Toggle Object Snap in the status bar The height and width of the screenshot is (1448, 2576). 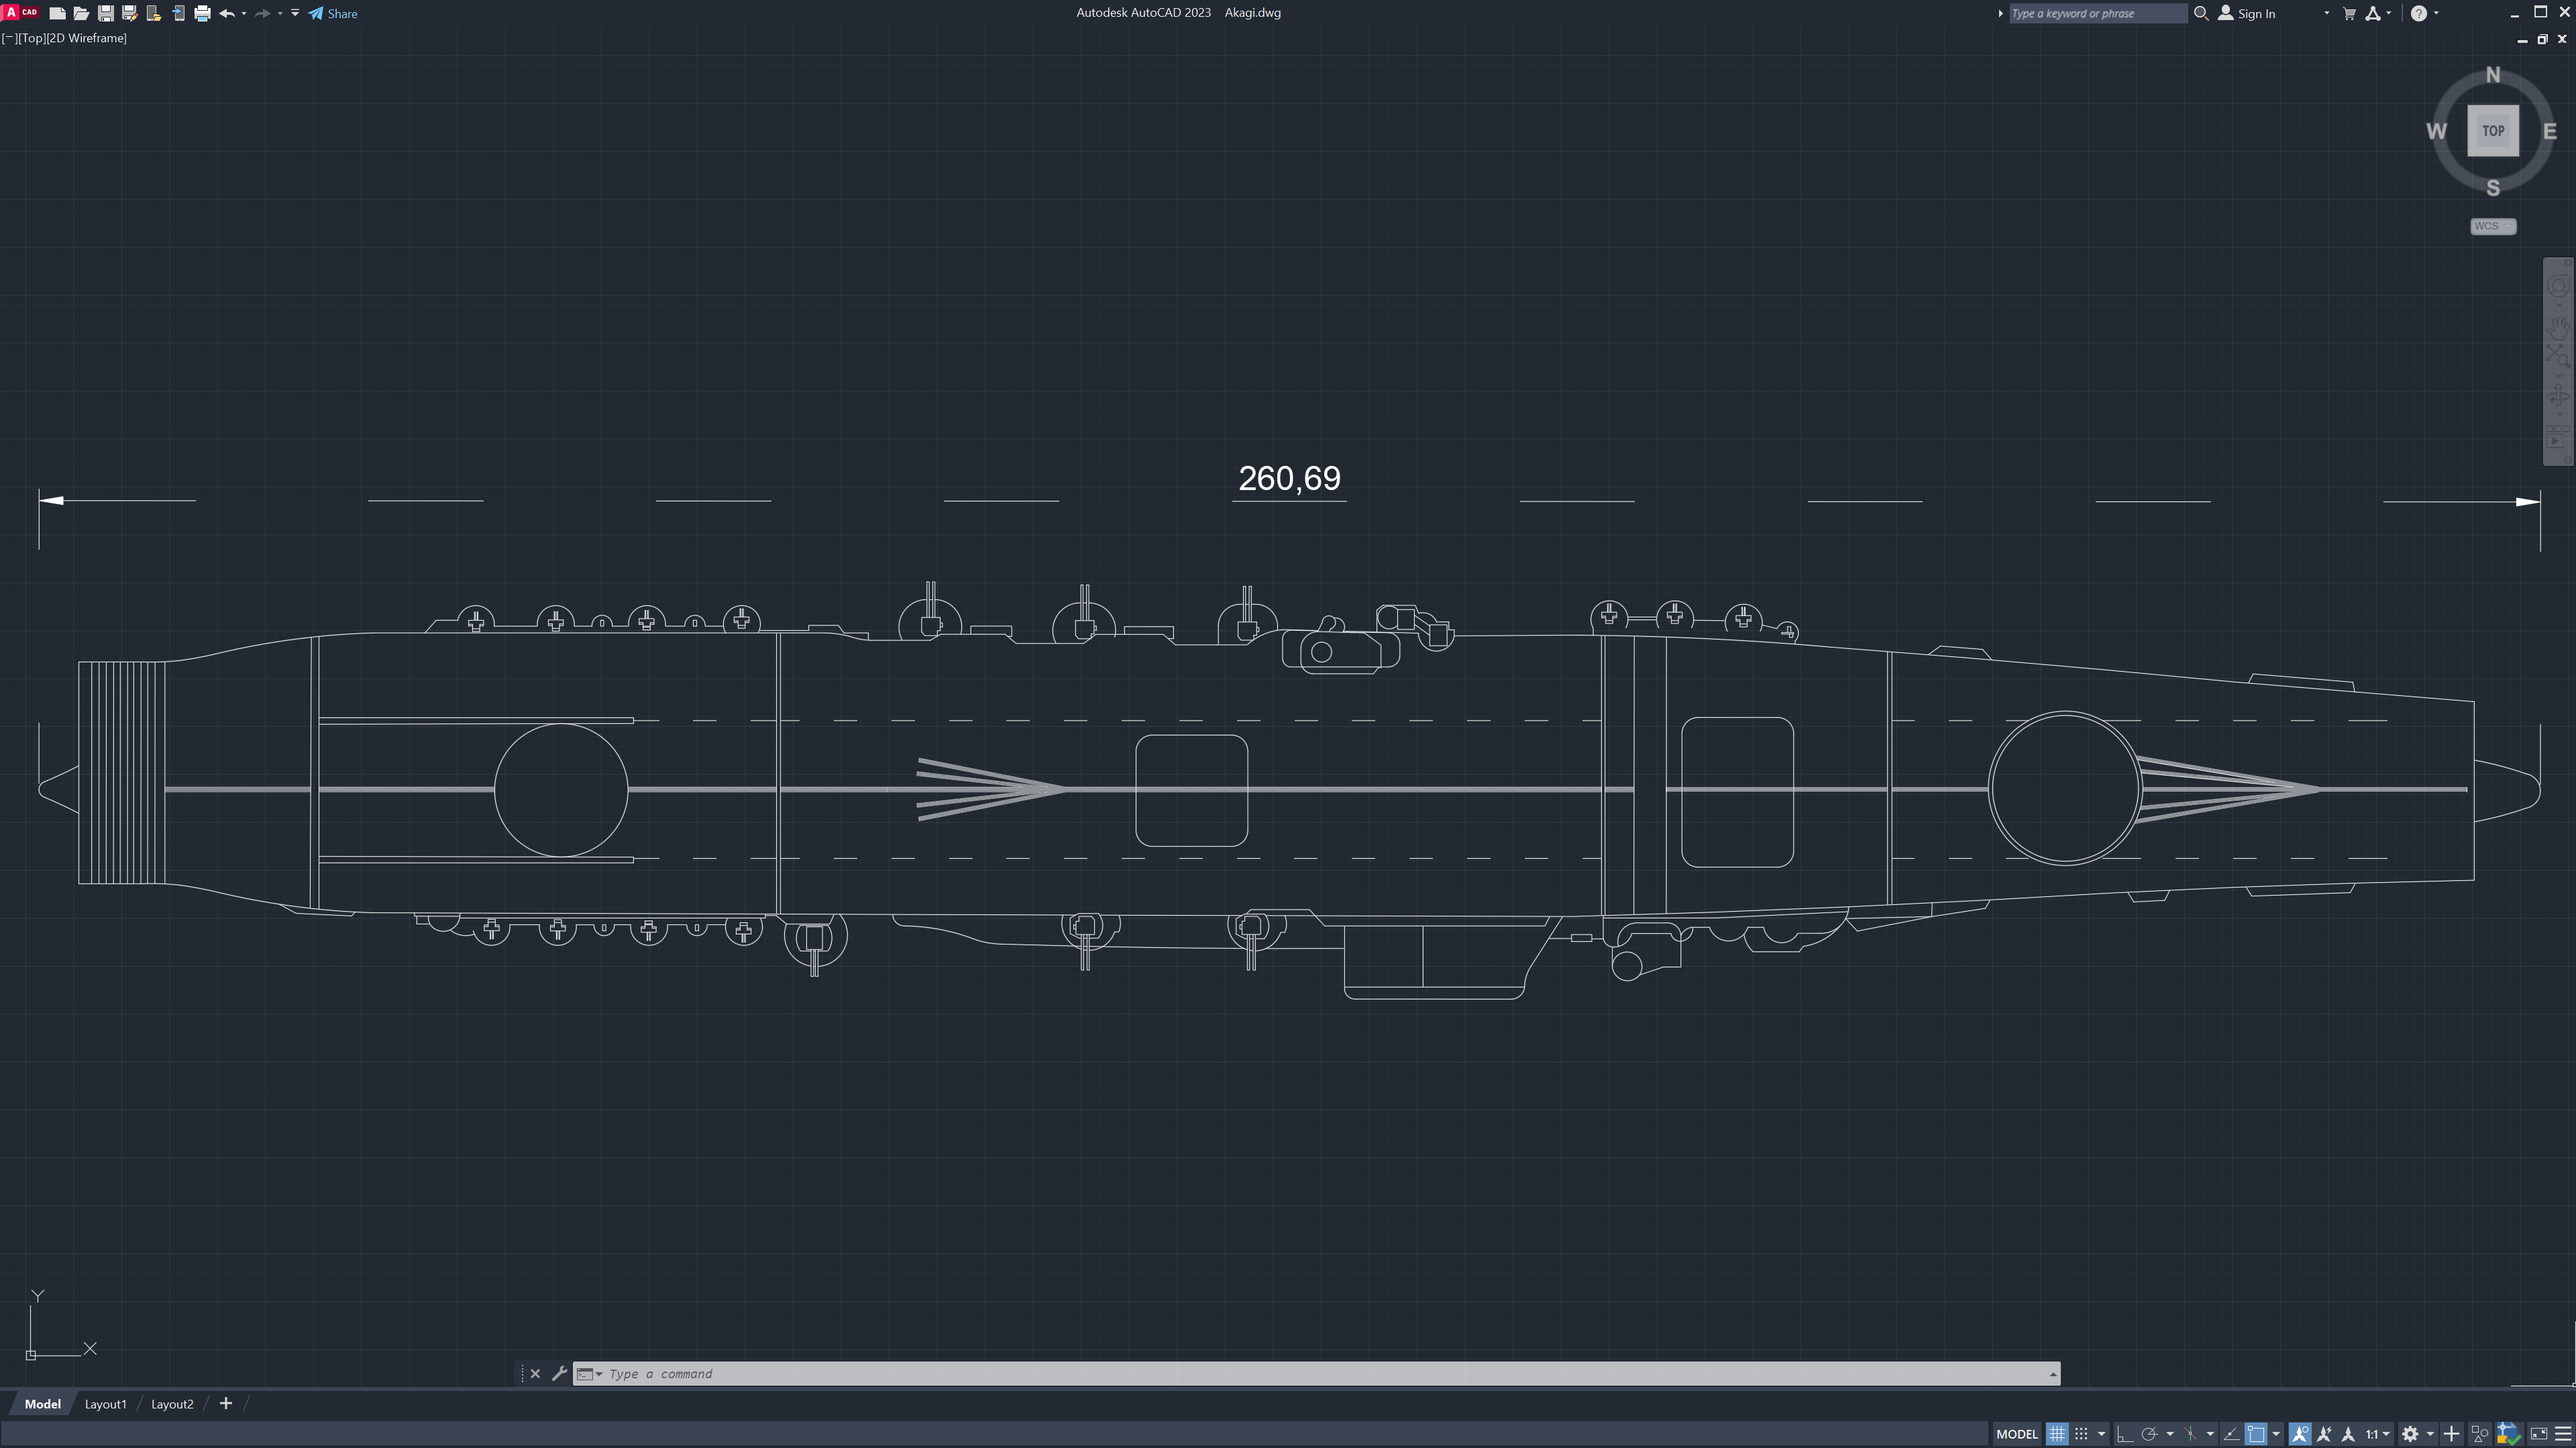pos(2256,1434)
